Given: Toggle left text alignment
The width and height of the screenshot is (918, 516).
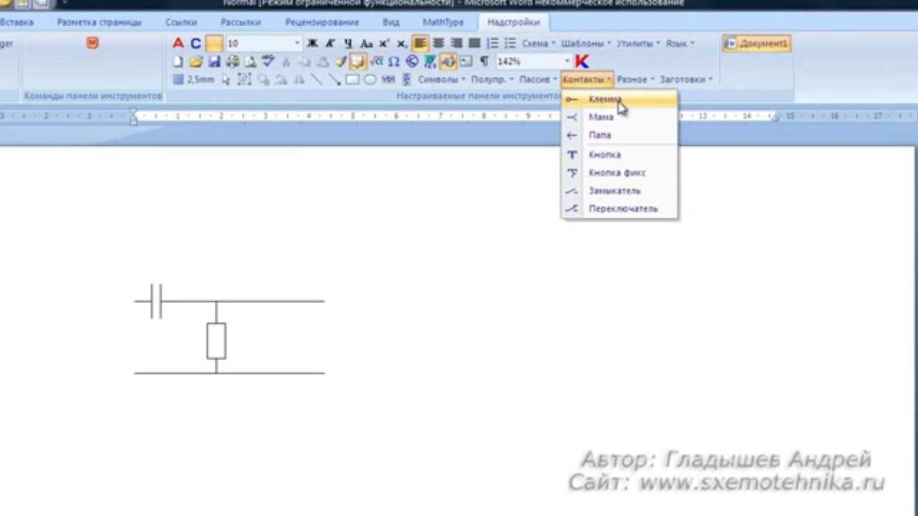Looking at the screenshot, I should coord(420,43).
